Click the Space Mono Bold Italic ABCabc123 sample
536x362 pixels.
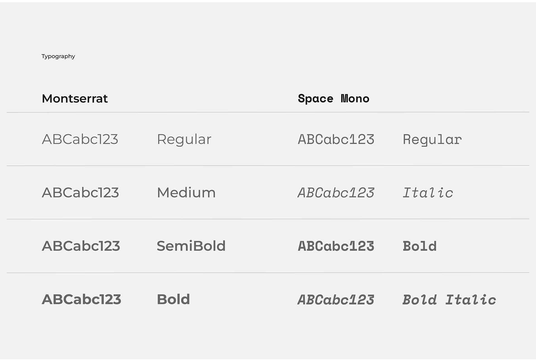(x=336, y=300)
